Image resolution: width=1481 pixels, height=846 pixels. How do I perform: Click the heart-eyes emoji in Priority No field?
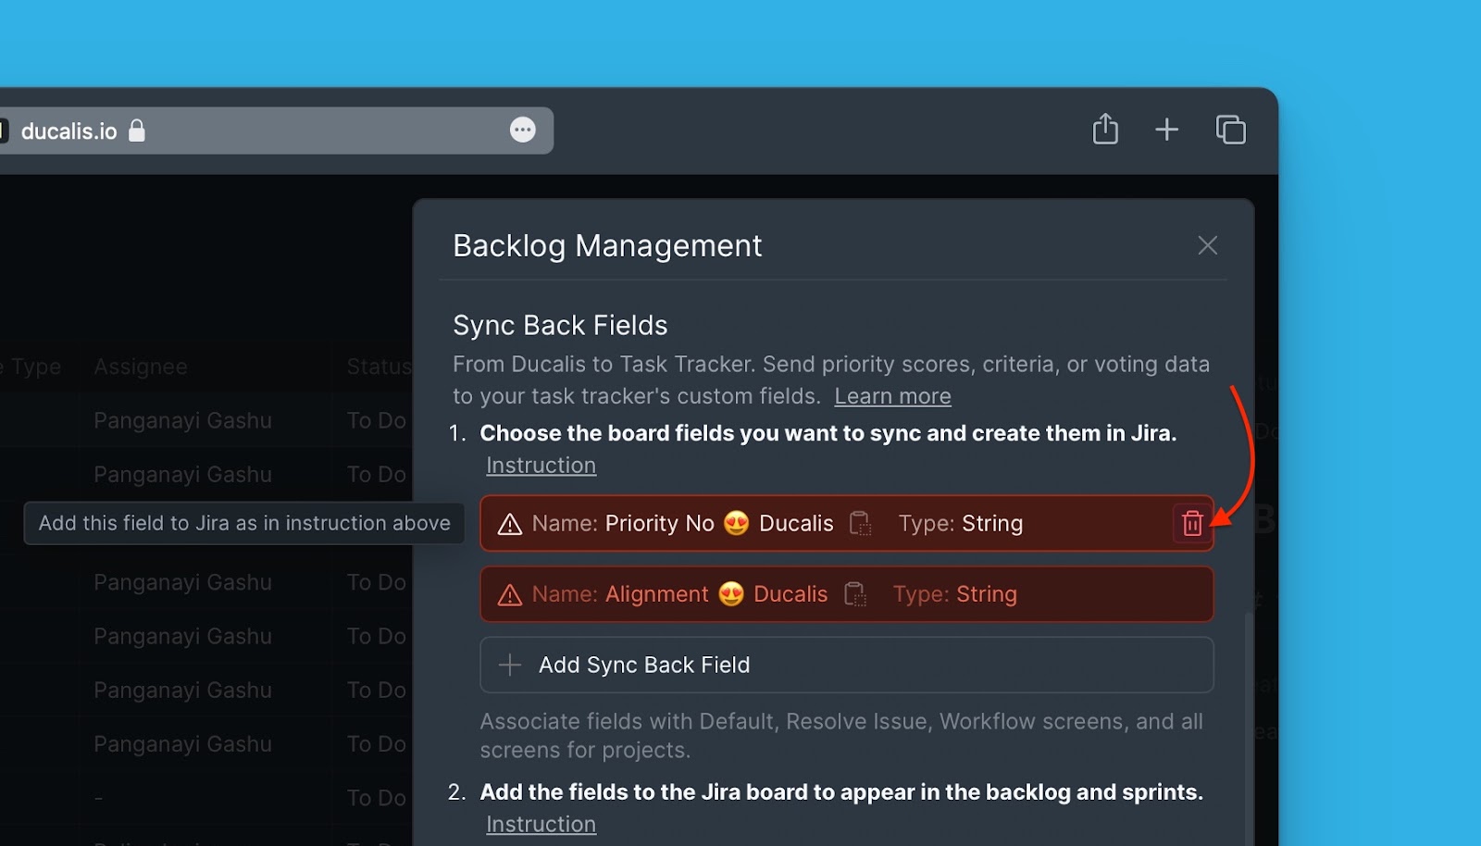pos(736,524)
